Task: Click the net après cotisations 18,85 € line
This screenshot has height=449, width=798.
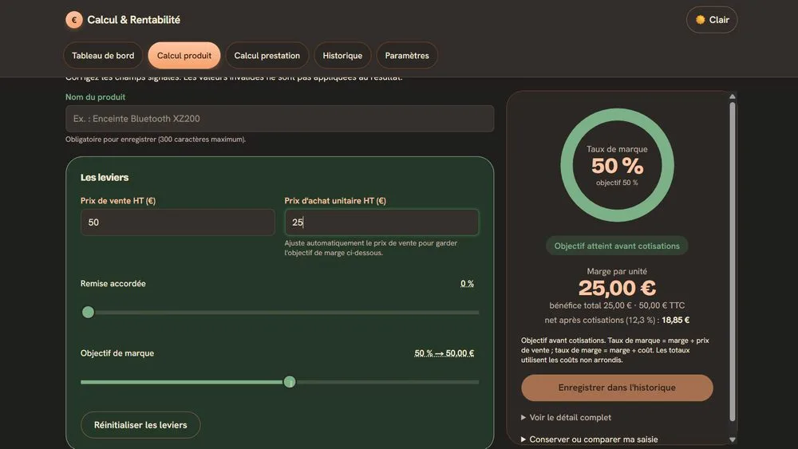Action: pyautogui.click(x=617, y=320)
